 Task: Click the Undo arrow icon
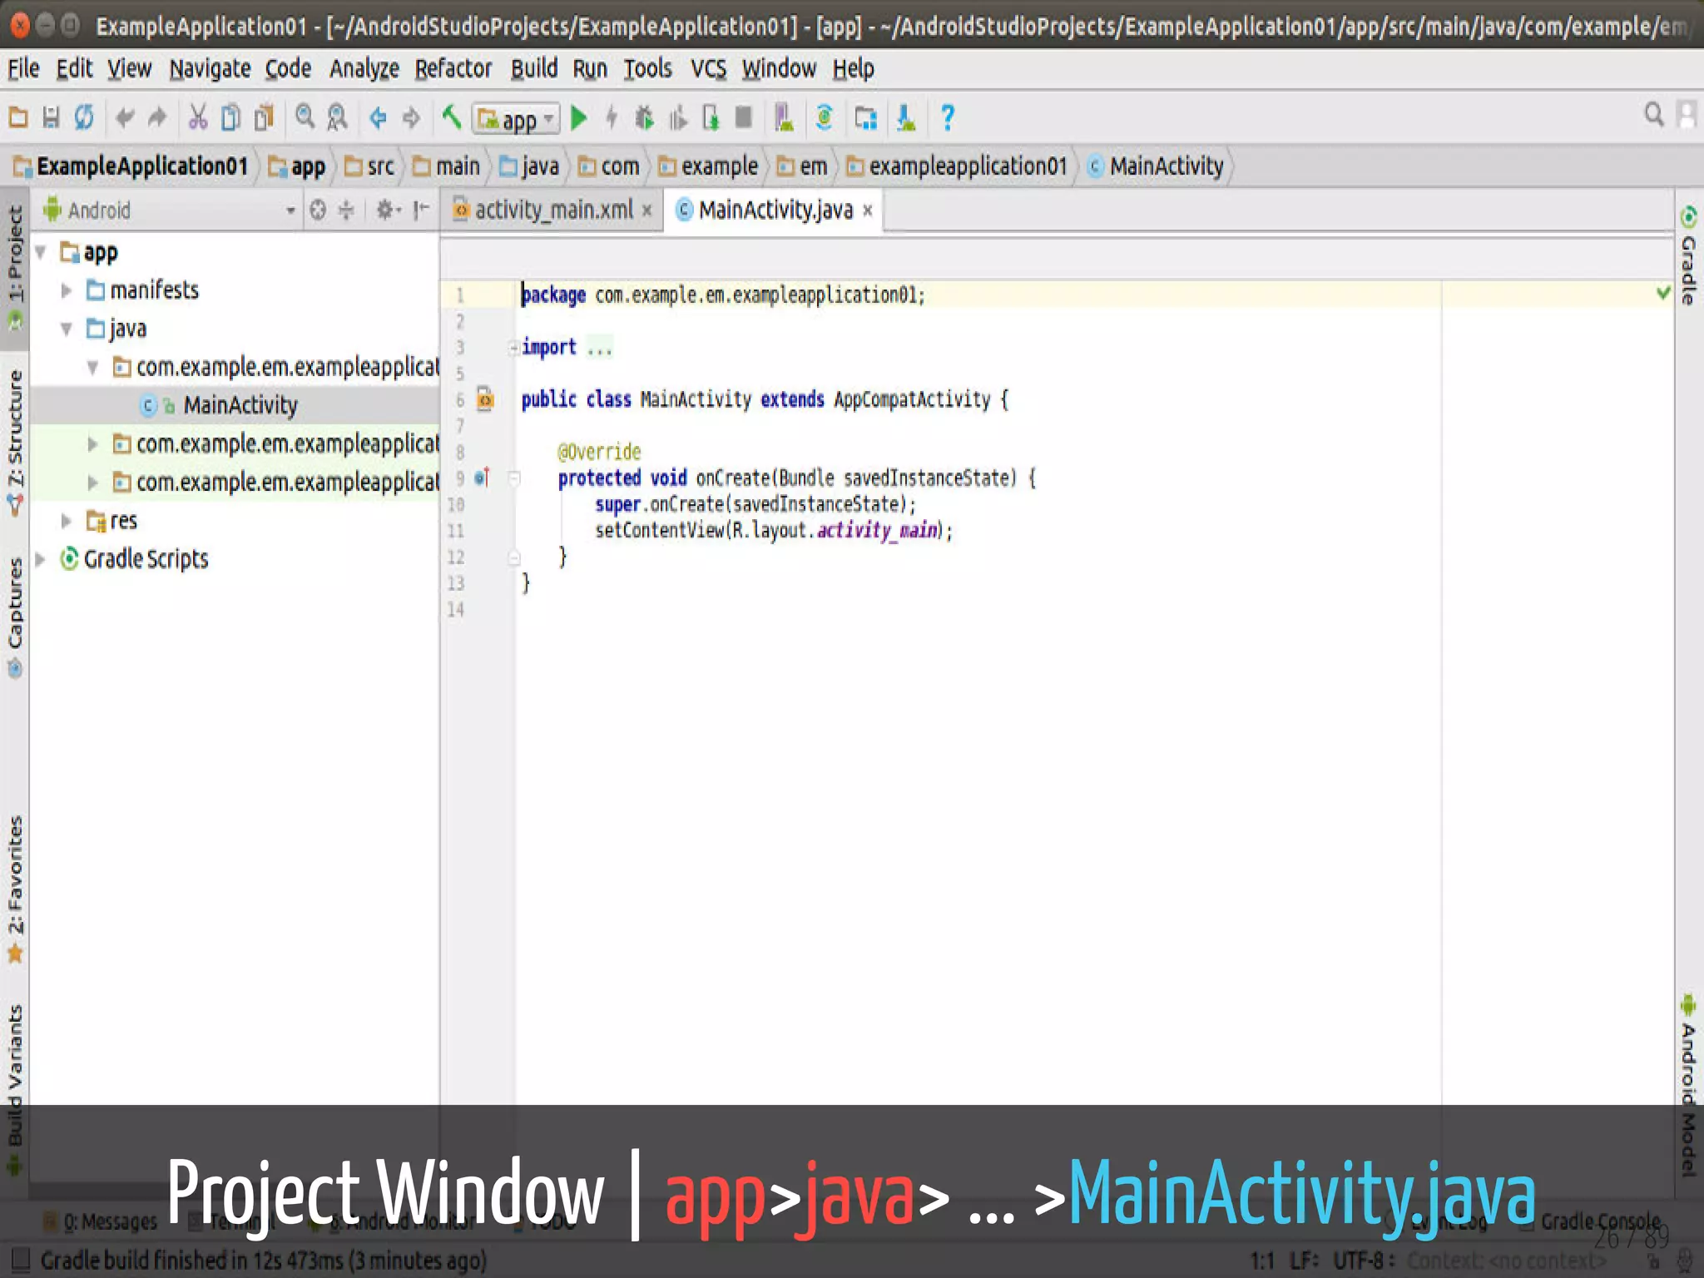pos(125,117)
